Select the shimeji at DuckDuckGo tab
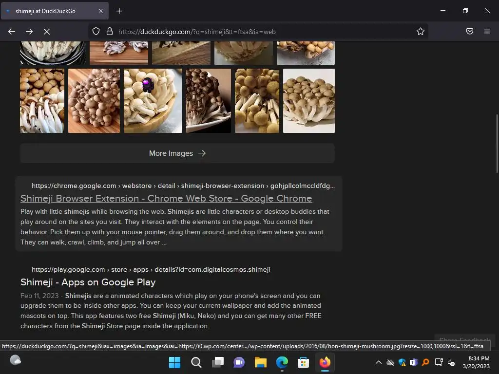The image size is (499, 374). (x=55, y=11)
